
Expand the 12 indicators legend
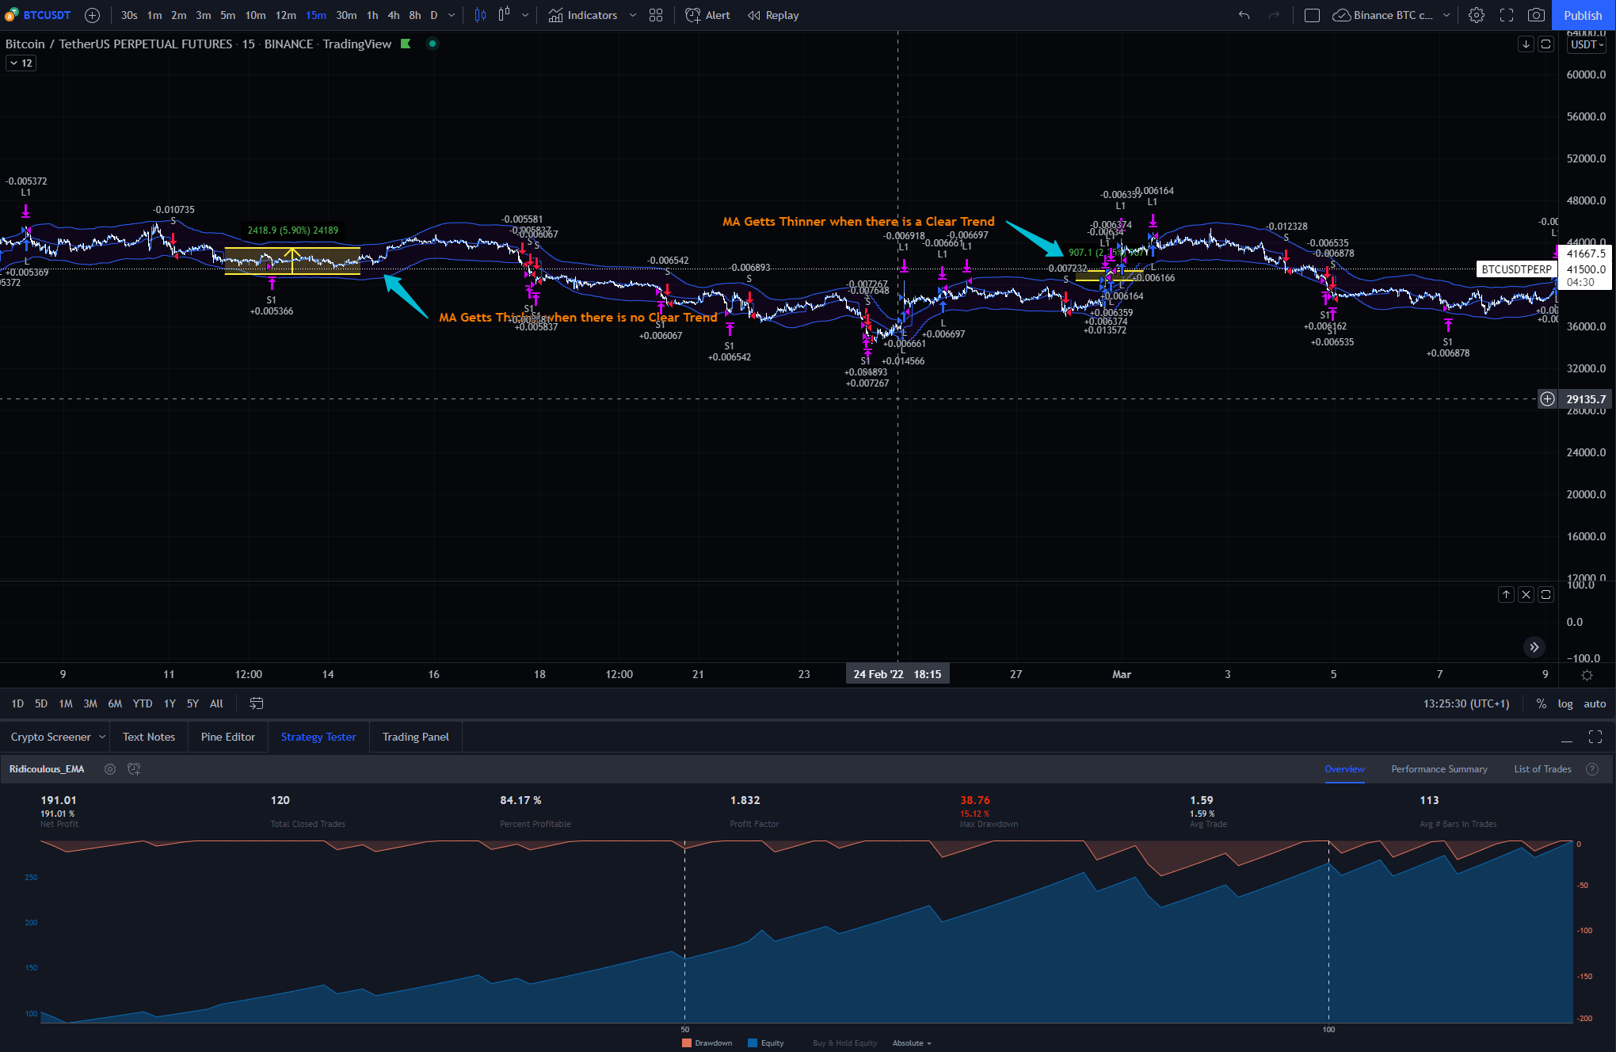[x=21, y=63]
